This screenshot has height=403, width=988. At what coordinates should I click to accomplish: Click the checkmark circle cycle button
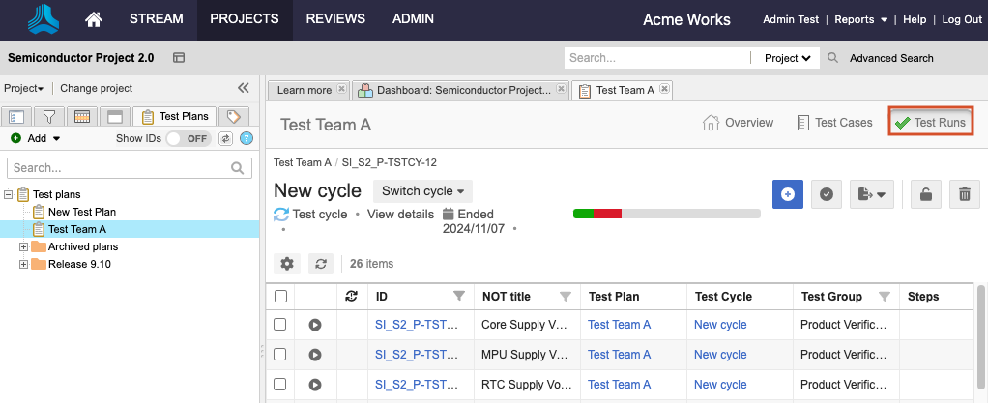pos(827,194)
